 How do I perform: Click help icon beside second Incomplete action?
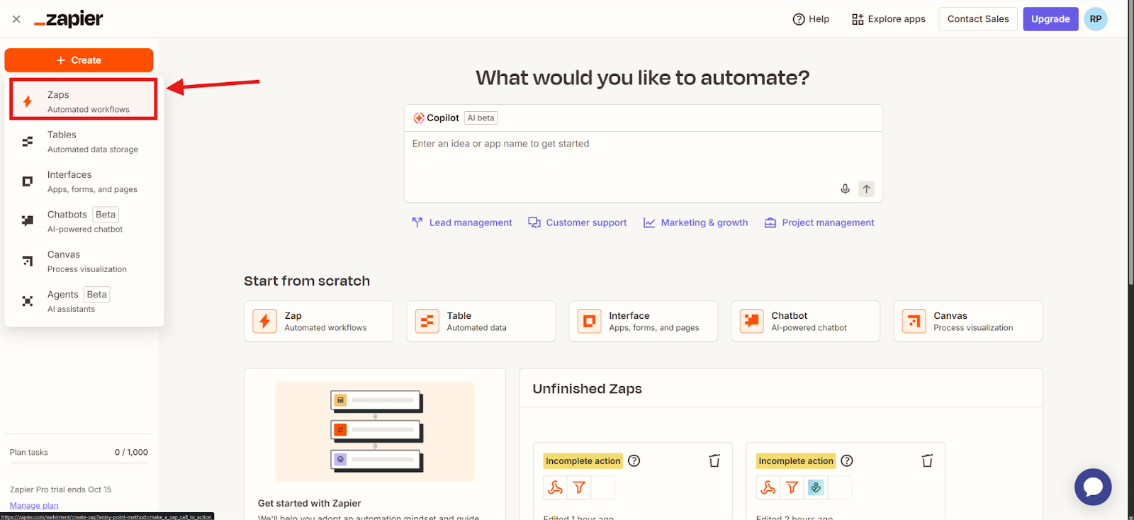[x=847, y=460]
